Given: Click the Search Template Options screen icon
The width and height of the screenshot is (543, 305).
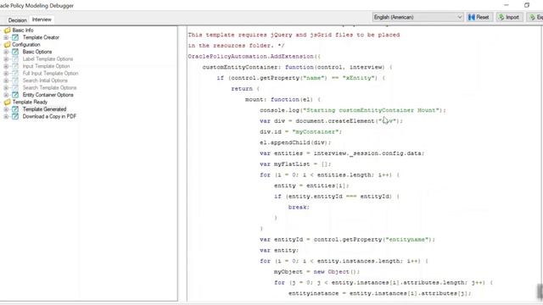Looking at the screenshot, I should pyautogui.click(x=15, y=88).
